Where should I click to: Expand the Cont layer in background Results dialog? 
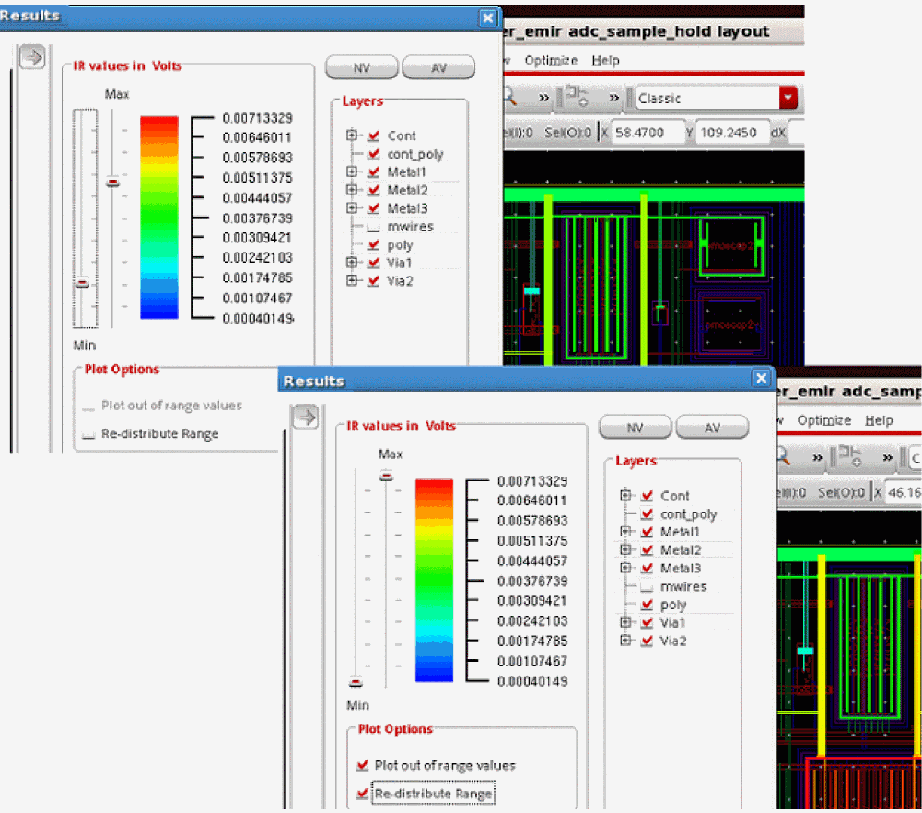click(x=351, y=135)
